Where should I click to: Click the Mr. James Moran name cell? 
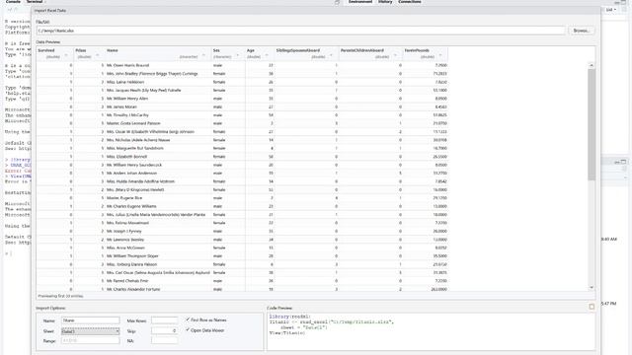121,106
